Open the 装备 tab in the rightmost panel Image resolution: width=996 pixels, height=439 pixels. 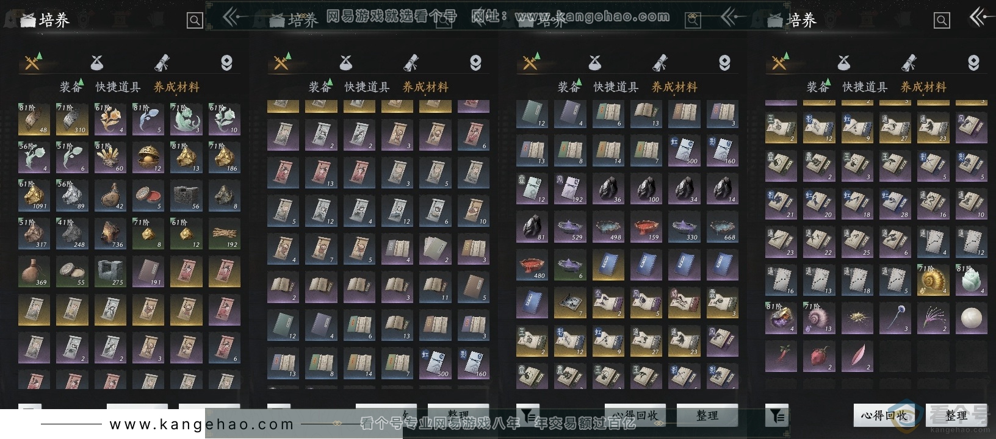tap(818, 87)
